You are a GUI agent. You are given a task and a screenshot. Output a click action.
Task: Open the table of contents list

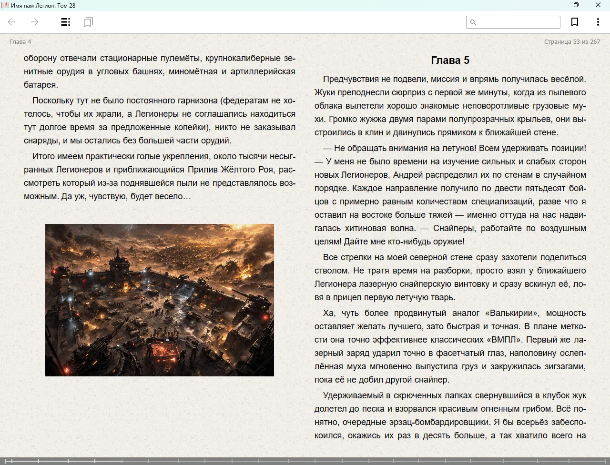pos(66,22)
